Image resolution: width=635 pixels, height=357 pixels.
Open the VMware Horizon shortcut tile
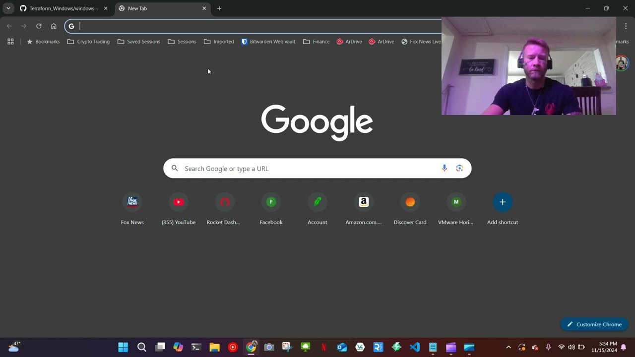click(x=456, y=209)
